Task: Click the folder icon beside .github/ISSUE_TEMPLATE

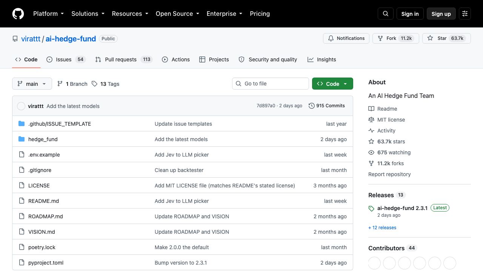Action: point(22,124)
